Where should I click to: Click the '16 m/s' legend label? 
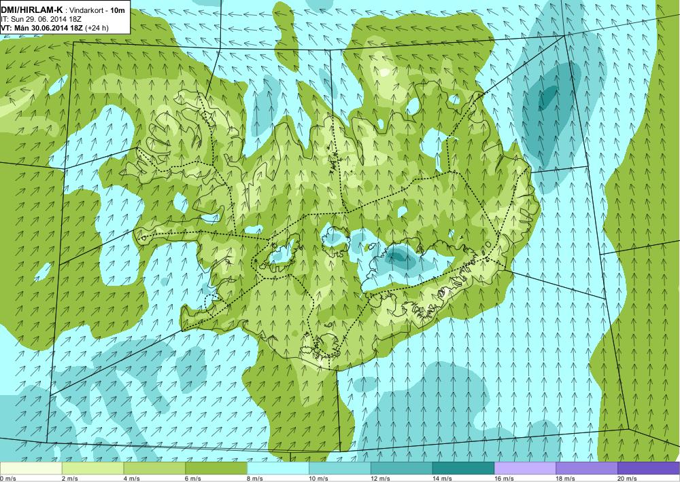coord(505,479)
